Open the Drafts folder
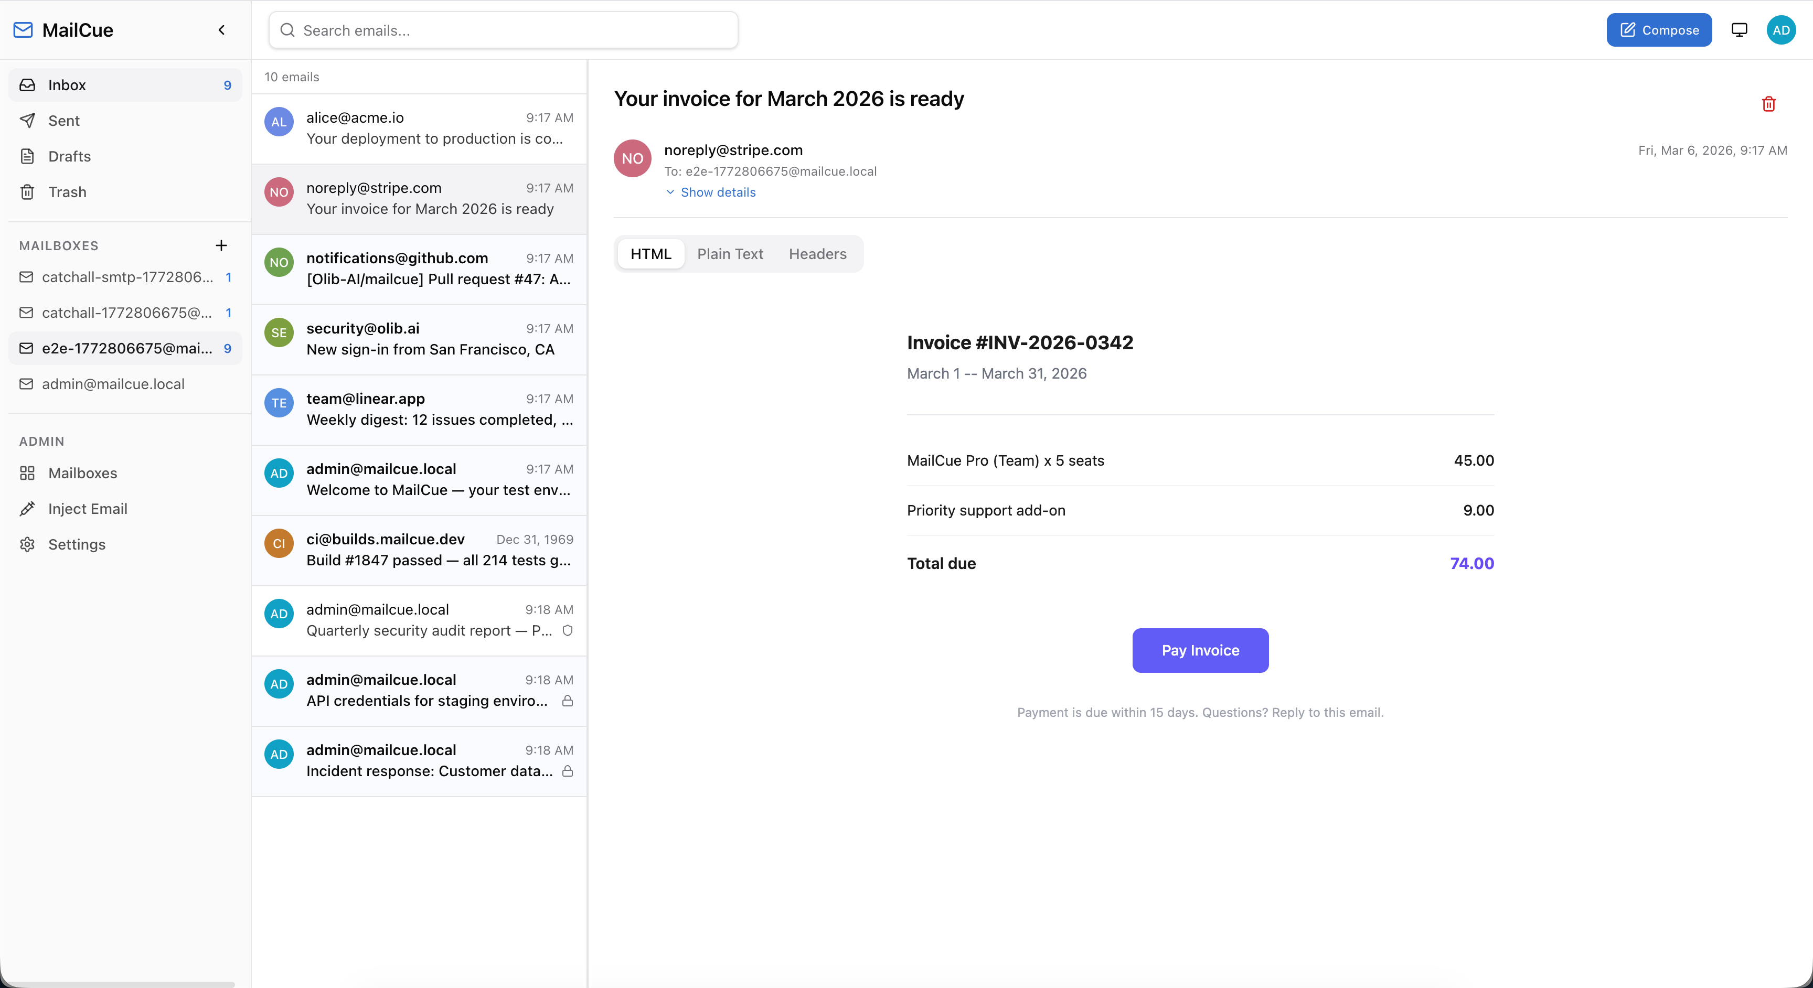The width and height of the screenshot is (1813, 988). (69, 156)
